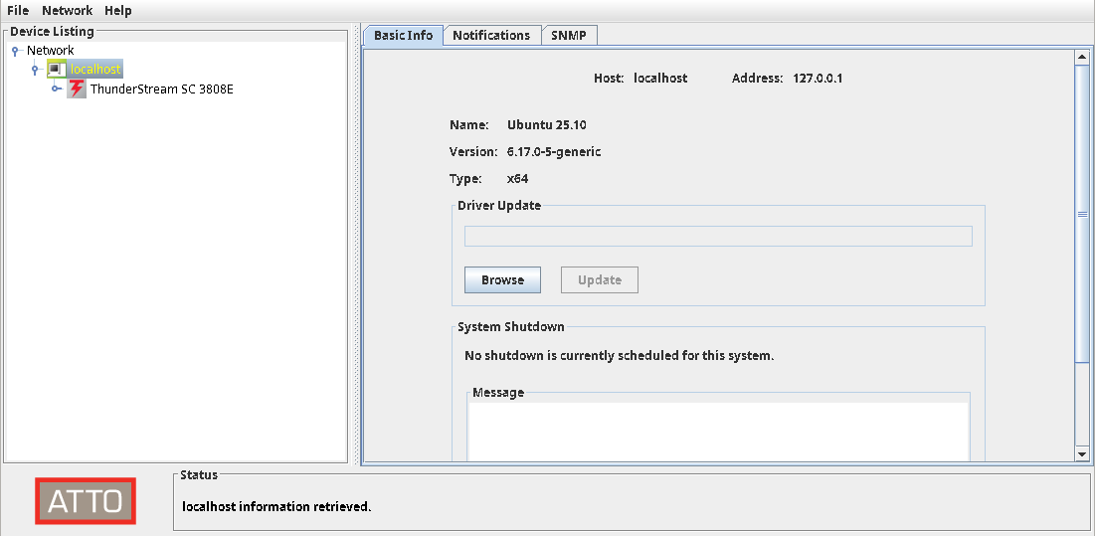The image size is (1095, 536).
Task: Open the Help menu
Action: pos(117,11)
